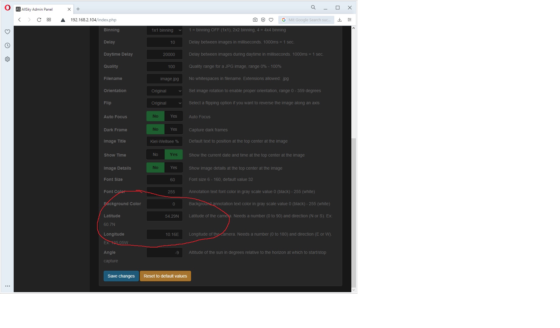Image resolution: width=560 pixels, height=328 pixels.
Task: Set Auto Focus to Yes
Action: [x=174, y=116]
